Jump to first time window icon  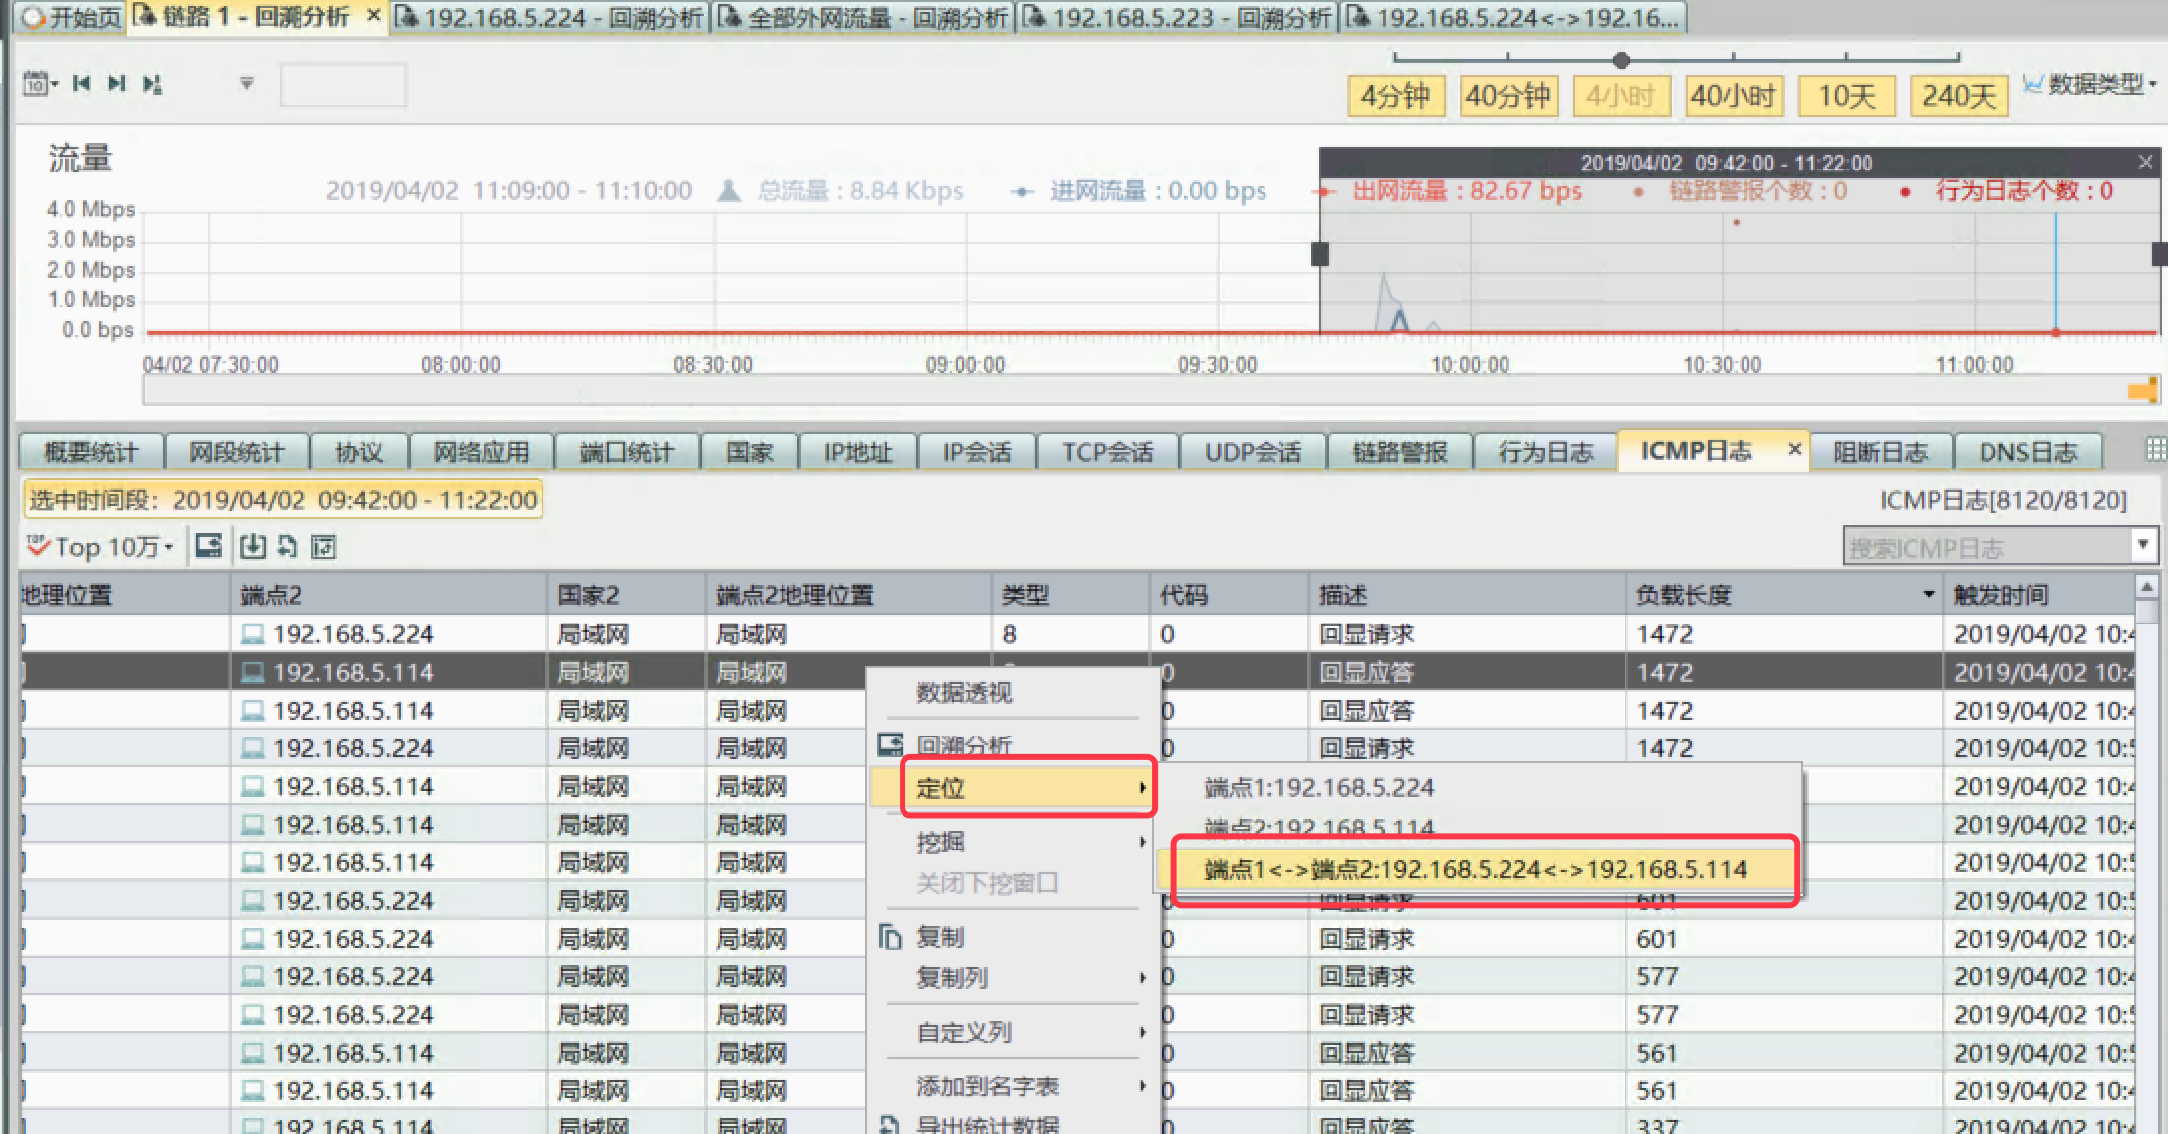(x=82, y=84)
